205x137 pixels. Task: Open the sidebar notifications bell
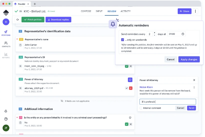pyautogui.click(x=6, y=111)
